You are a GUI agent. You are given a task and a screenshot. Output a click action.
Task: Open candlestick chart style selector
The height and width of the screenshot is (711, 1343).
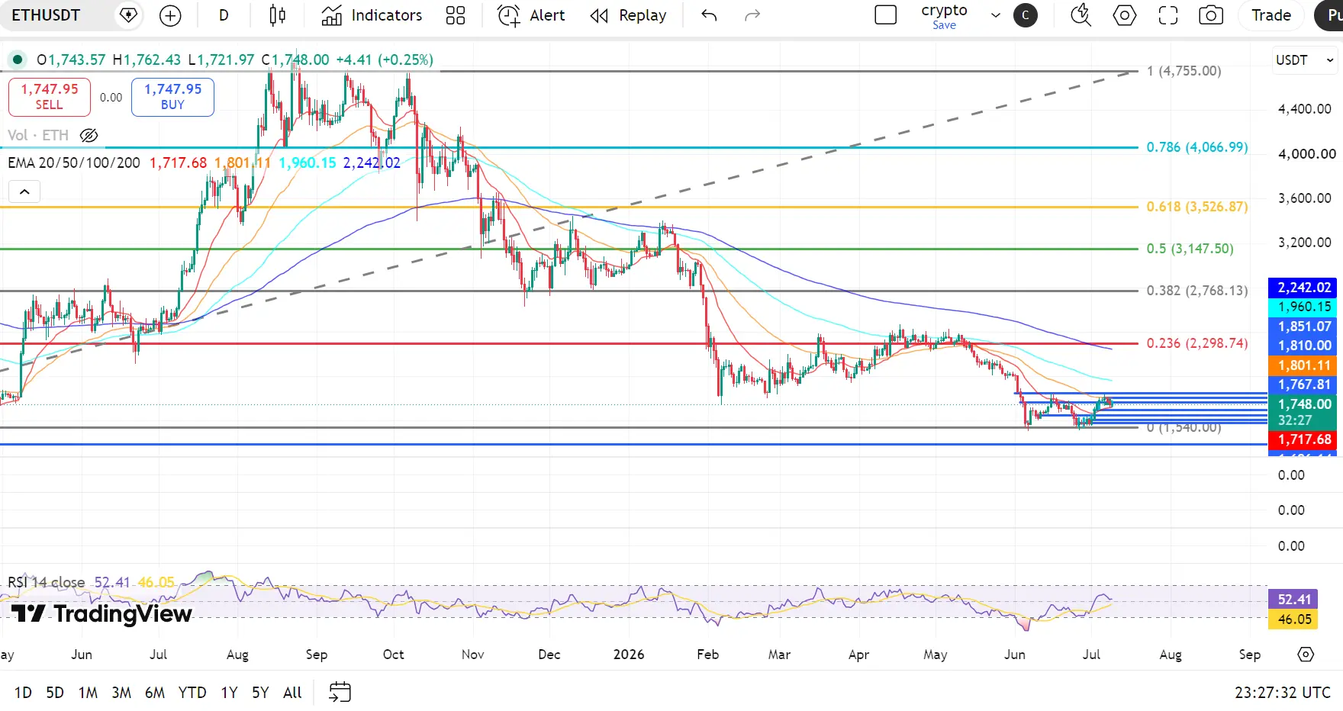[x=278, y=15]
